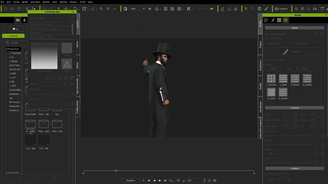Open the Render menu

[46, 2]
